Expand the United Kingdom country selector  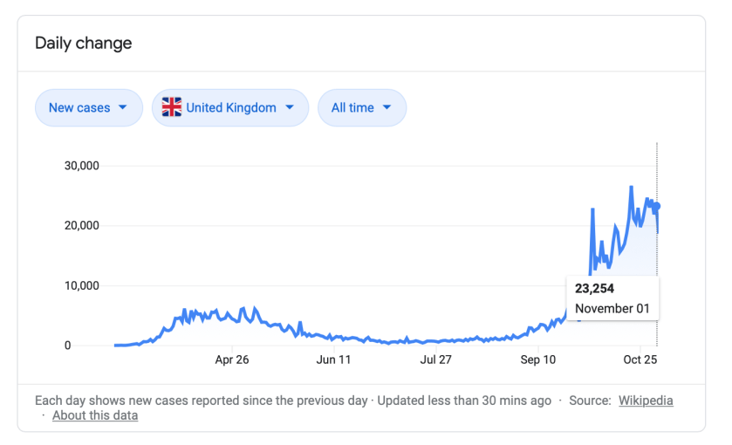tap(230, 108)
